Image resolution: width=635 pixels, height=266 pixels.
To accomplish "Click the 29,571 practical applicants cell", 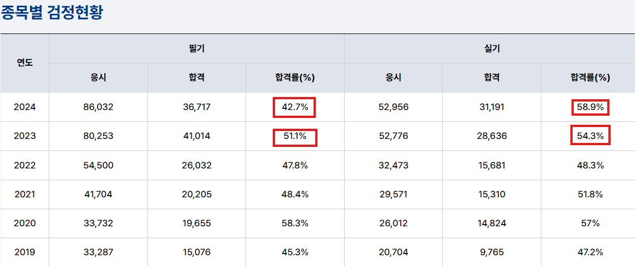I will [x=393, y=195].
